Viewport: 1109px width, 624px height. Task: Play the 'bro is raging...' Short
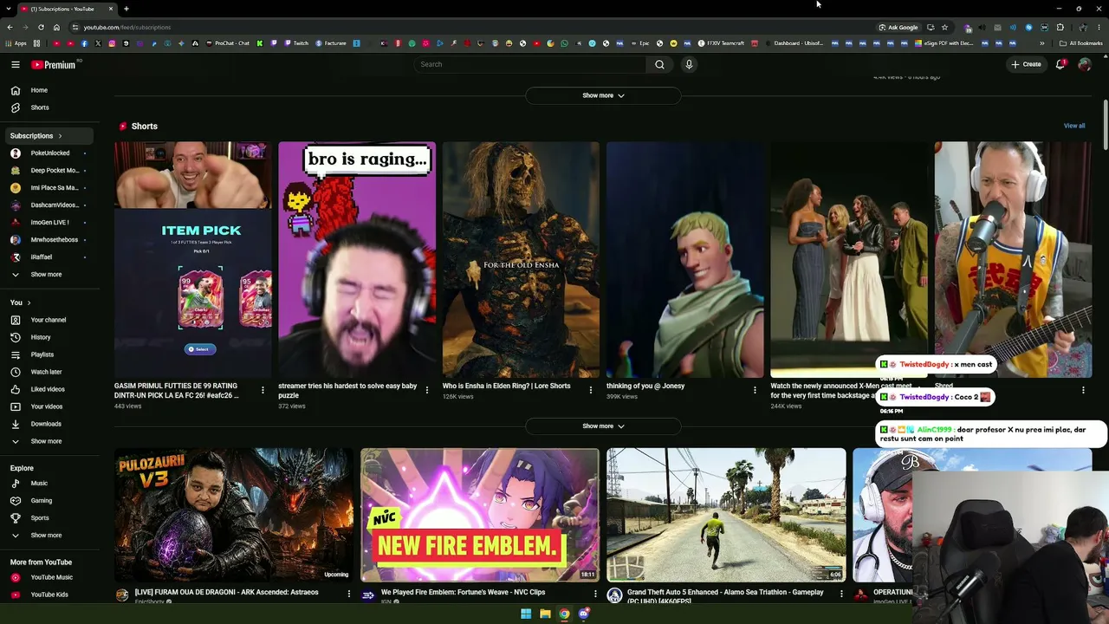(x=357, y=260)
